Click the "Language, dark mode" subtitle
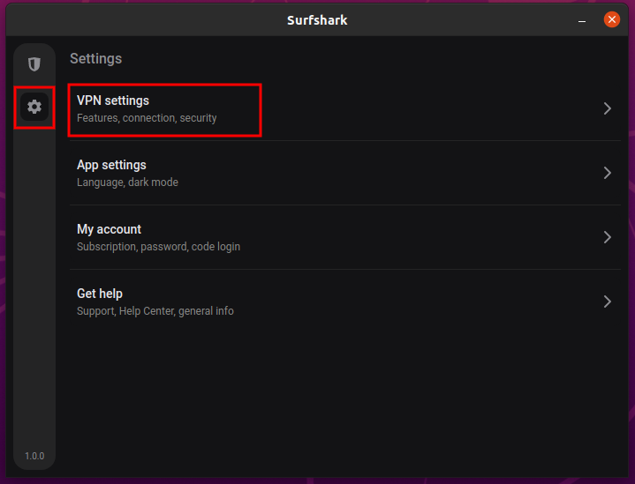The height and width of the screenshot is (484, 635). click(127, 182)
